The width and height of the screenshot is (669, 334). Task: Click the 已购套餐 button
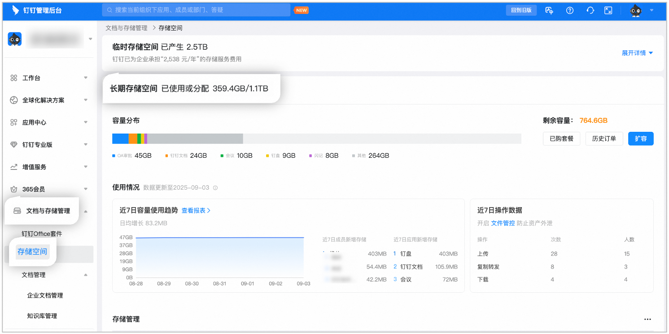click(562, 139)
